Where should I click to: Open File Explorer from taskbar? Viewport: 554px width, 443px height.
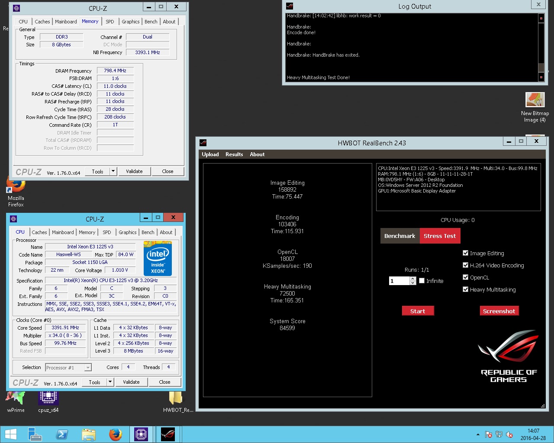coord(89,434)
